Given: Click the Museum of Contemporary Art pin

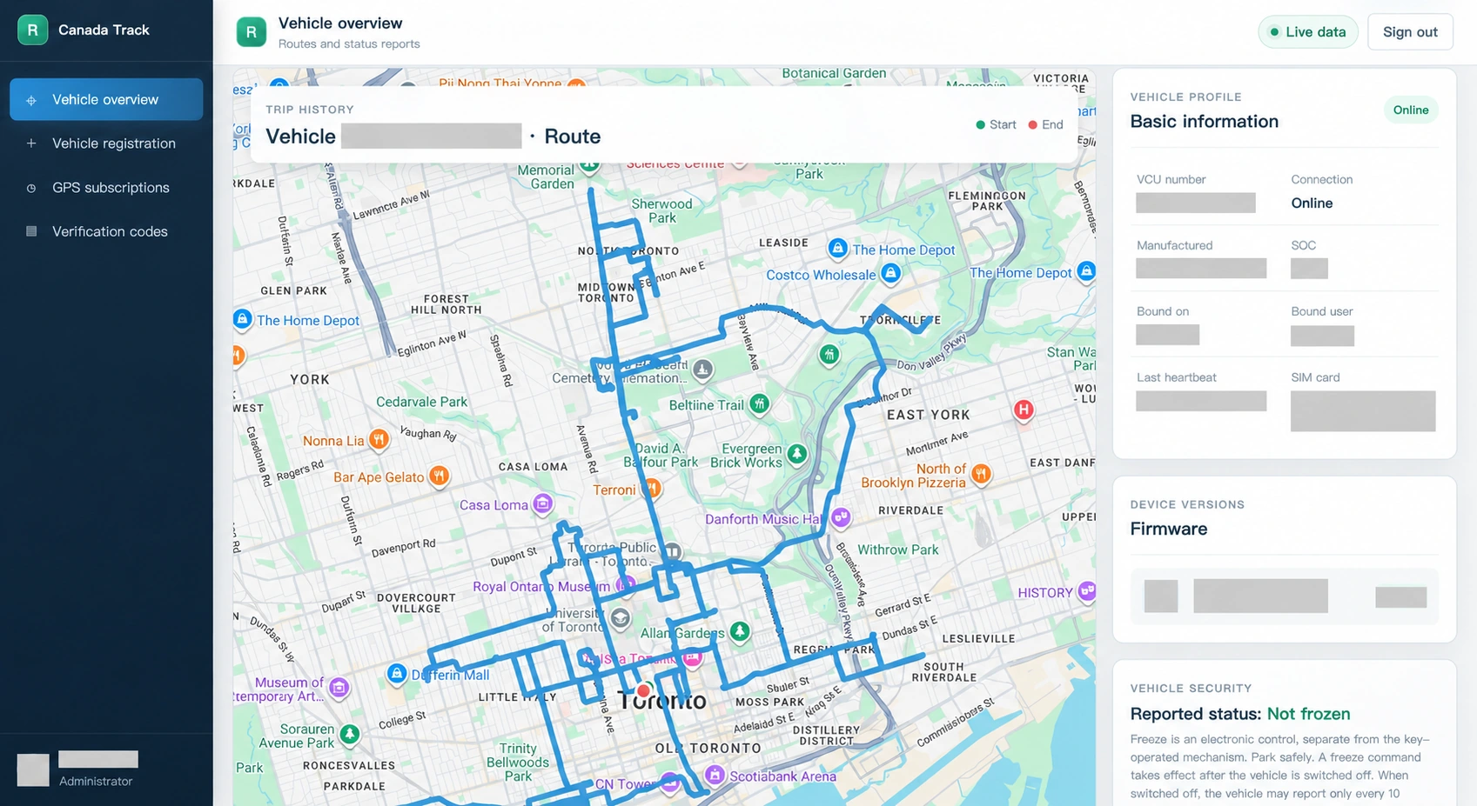Looking at the screenshot, I should tap(339, 688).
